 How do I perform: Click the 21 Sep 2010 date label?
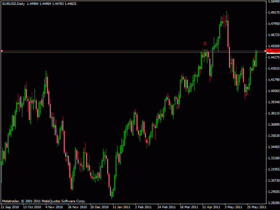[10, 207]
